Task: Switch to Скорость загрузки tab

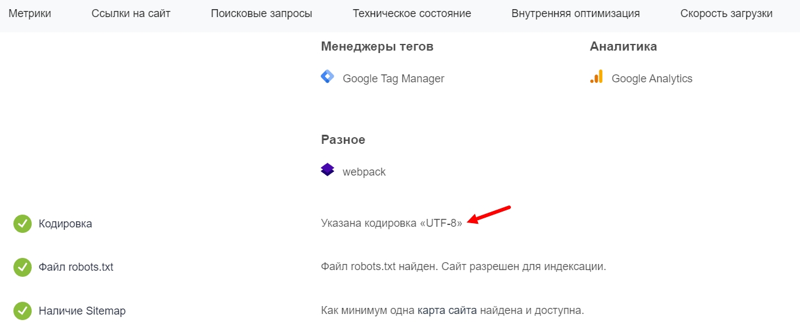Action: coord(726,13)
